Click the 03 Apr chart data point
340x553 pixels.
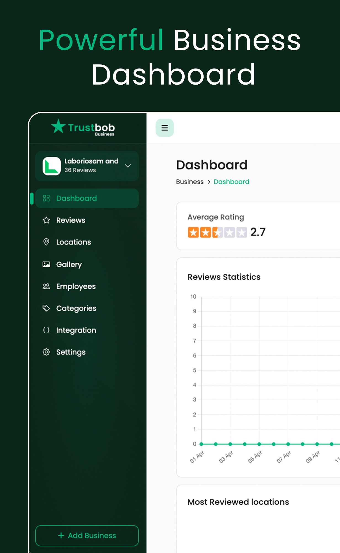click(x=230, y=444)
